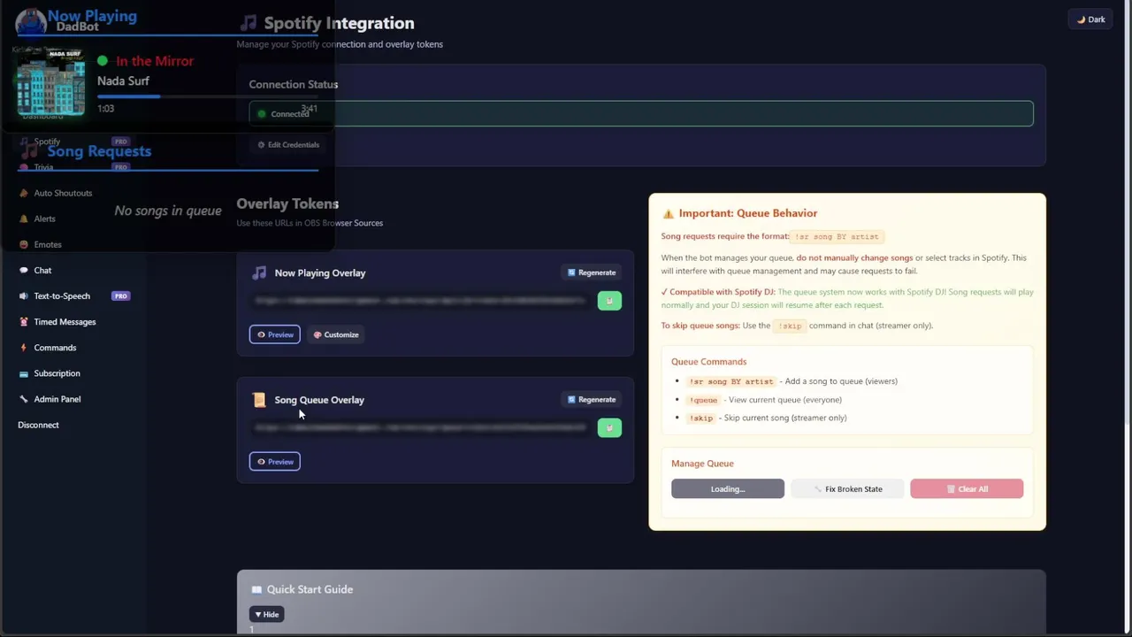1132x637 pixels.
Task: Click the Auto Shoutouts megaphone icon
Action: (24, 192)
